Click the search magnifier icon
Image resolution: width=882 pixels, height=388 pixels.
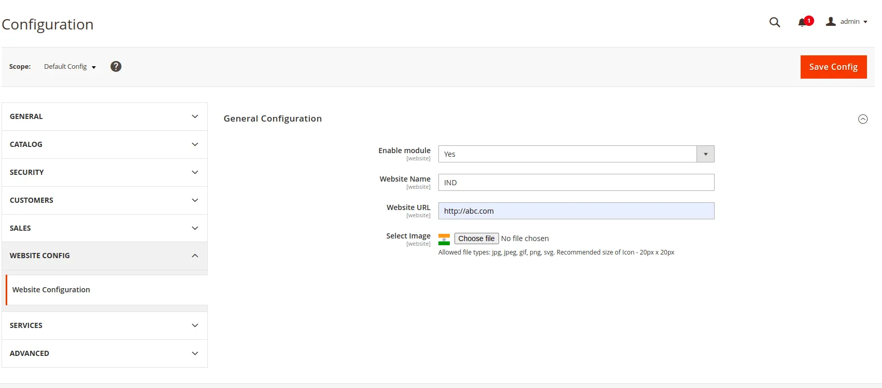pos(775,22)
